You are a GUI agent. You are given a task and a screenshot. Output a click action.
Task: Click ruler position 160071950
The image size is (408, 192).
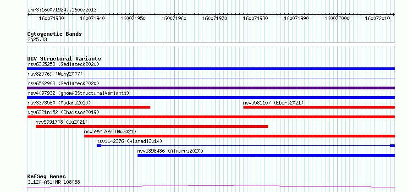(x=133, y=18)
